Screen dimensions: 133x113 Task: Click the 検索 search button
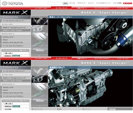65,3
